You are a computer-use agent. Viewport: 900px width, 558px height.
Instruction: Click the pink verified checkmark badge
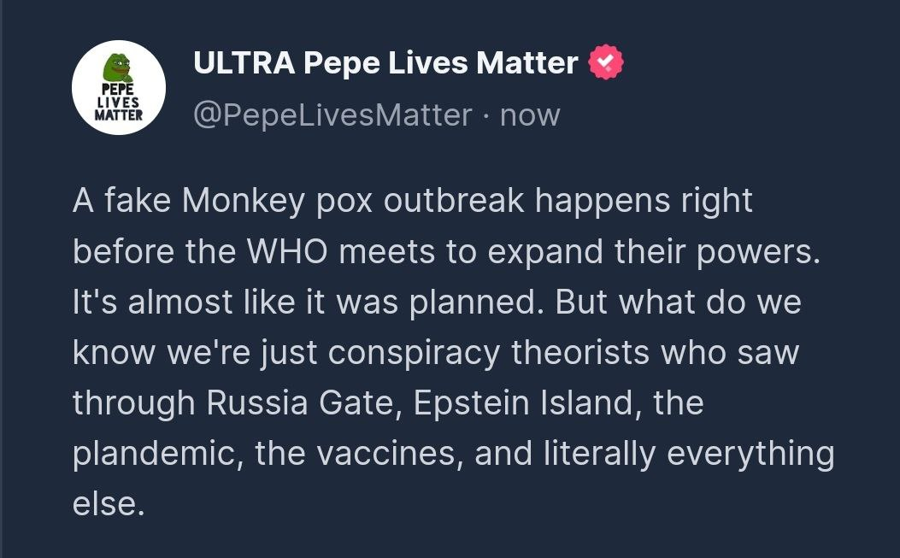click(x=606, y=63)
